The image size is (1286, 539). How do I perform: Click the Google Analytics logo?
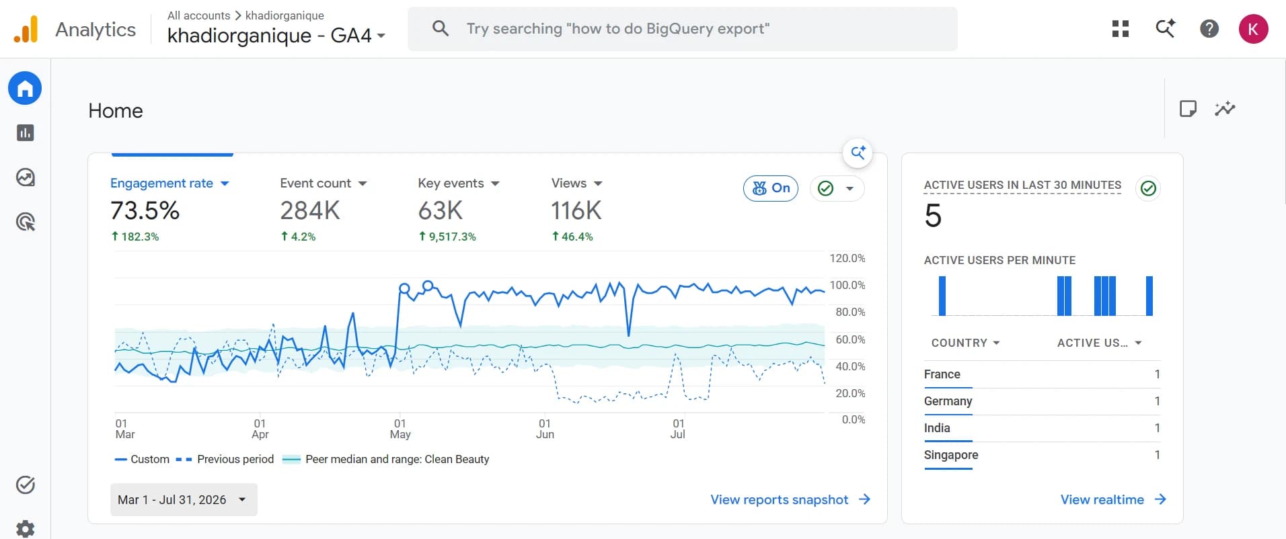[26, 29]
